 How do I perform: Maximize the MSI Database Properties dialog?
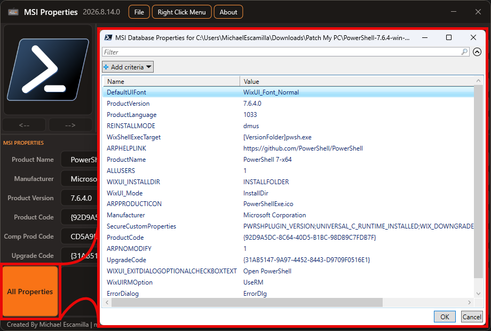(449, 37)
